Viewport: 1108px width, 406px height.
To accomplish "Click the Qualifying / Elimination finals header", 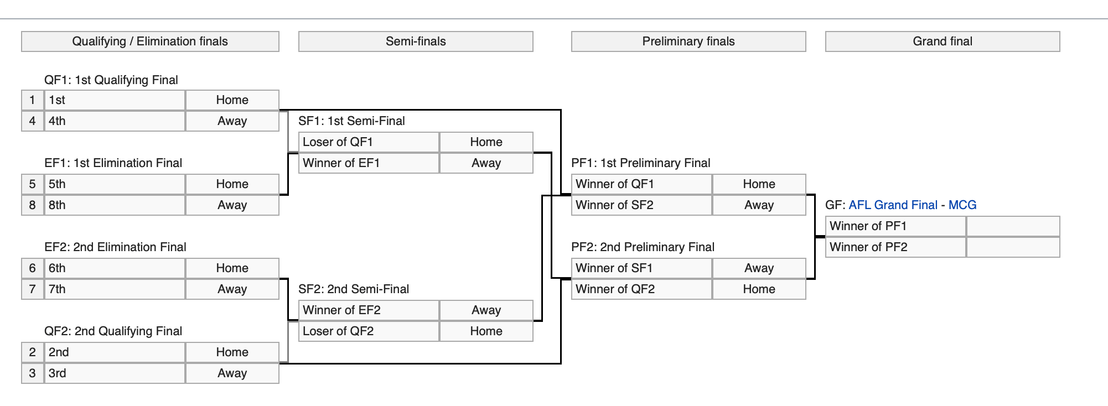I will (x=150, y=41).
